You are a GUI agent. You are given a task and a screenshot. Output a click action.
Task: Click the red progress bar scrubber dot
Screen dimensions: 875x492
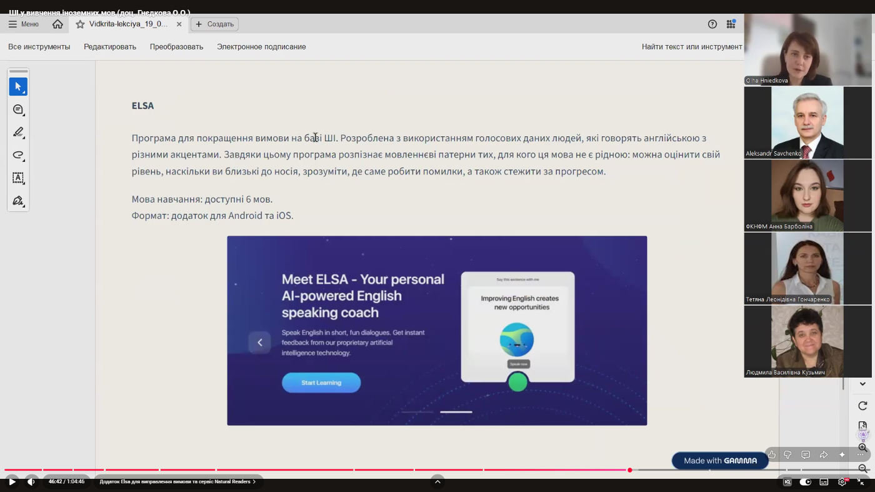tap(630, 470)
